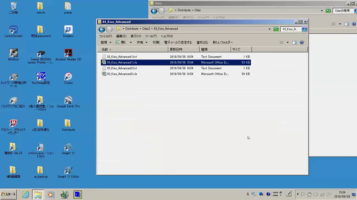
Task: Open the view options dropdown arrow
Action: click(x=288, y=42)
